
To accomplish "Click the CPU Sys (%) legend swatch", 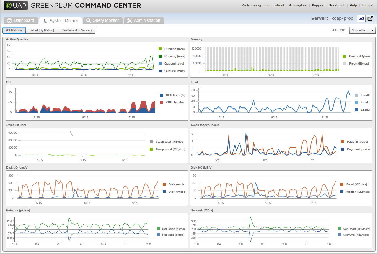I will pos(162,103).
